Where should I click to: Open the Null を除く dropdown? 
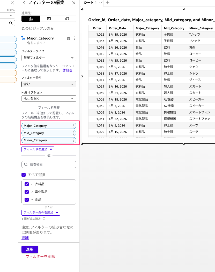click(49, 98)
